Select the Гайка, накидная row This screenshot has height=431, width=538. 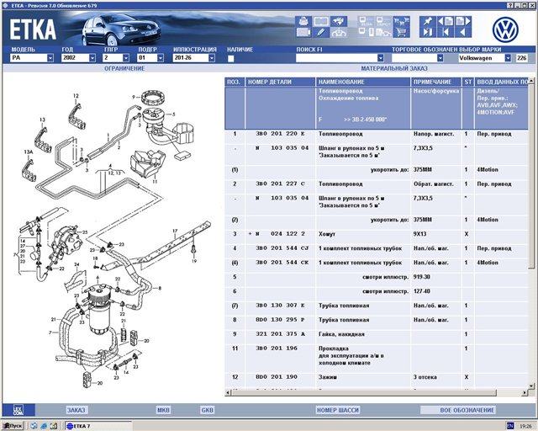(376, 334)
